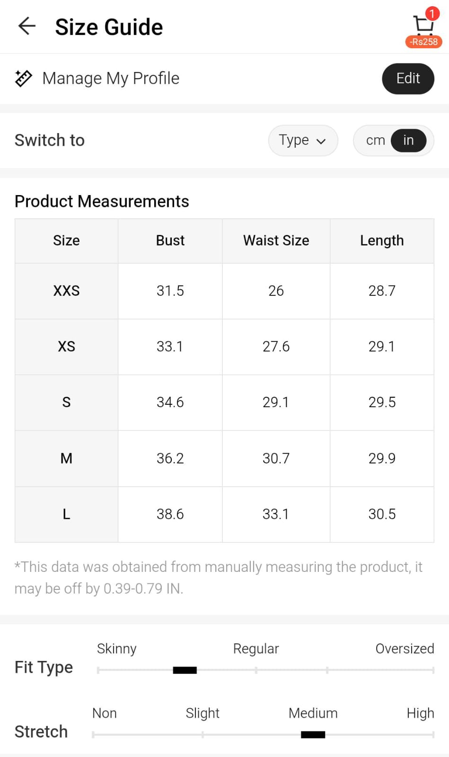Image resolution: width=449 pixels, height=757 pixels.
Task: Tap the Length column header
Action: pos(382,240)
